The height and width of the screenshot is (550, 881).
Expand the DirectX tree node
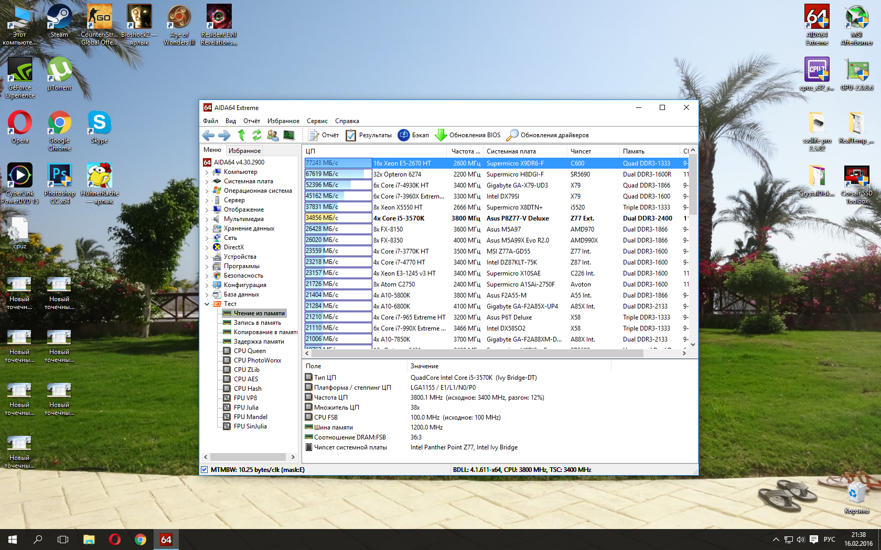tap(207, 247)
